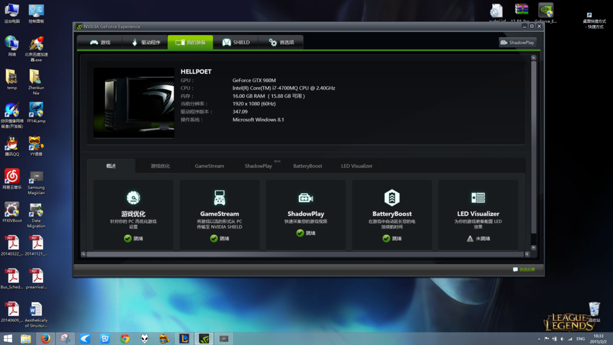Viewport: 613px width, 345px height.
Task: Click the volume icon in system tray
Action: click(562, 339)
